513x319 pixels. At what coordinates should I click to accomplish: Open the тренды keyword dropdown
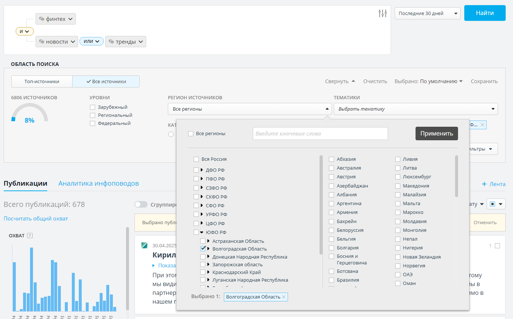126,42
